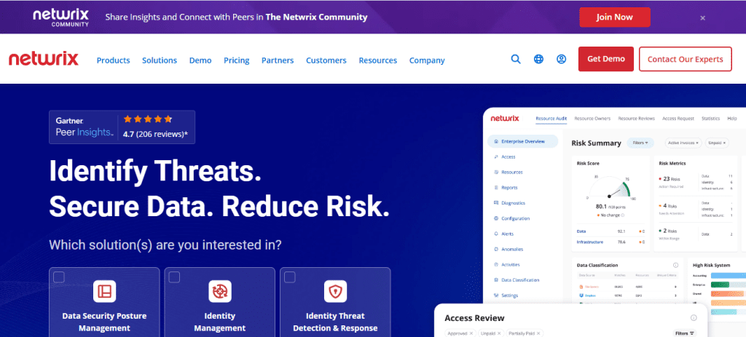
Task: Click the Data Classification panel info icon
Action: (675, 265)
